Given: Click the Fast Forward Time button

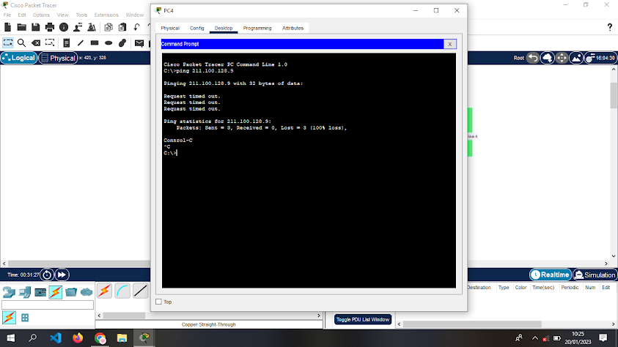Looking at the screenshot, I should point(62,275).
